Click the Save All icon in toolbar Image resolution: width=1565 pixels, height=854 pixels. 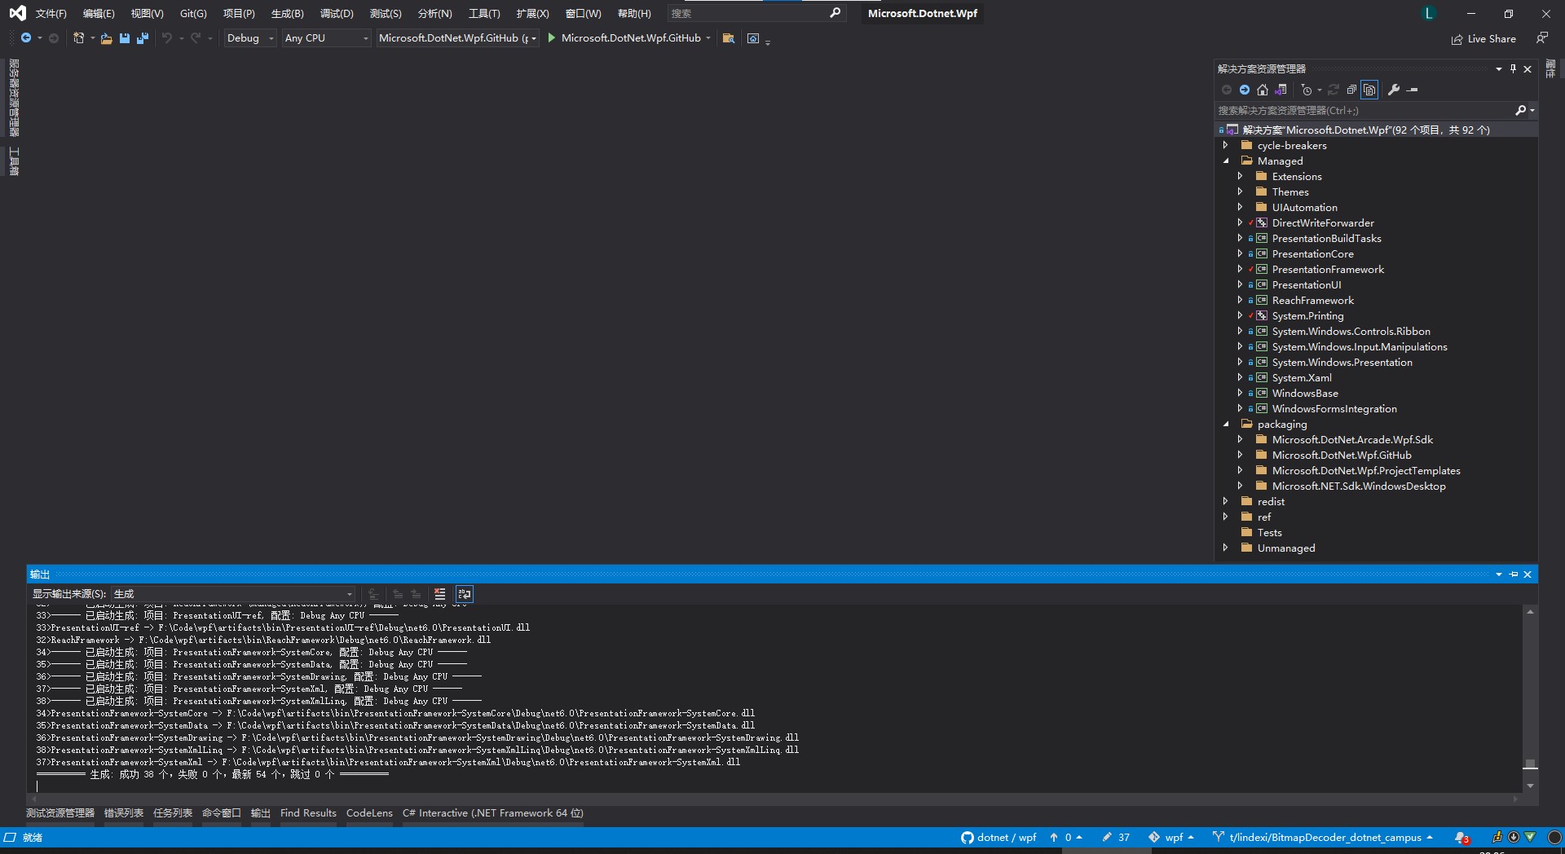click(x=143, y=38)
